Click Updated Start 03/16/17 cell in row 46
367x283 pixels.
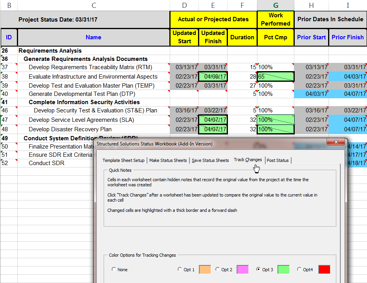(x=184, y=110)
